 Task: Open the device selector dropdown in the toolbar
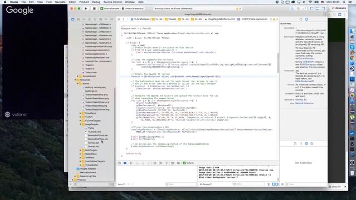[x=133, y=9]
